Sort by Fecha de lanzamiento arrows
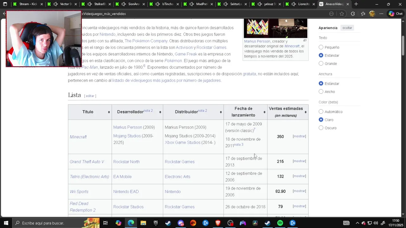Image resolution: width=406 pixels, height=228 pixels. pyautogui.click(x=264, y=112)
